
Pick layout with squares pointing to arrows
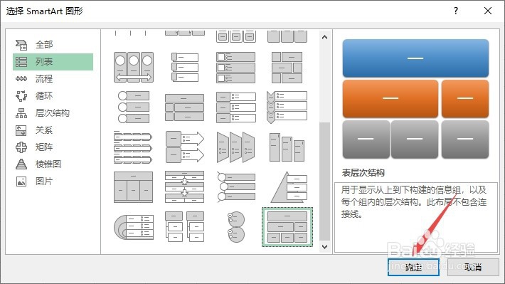pyautogui.click(x=184, y=147)
